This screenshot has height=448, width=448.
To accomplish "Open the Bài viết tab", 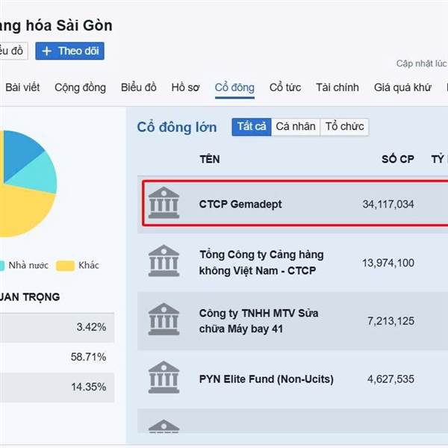I will point(22,87).
